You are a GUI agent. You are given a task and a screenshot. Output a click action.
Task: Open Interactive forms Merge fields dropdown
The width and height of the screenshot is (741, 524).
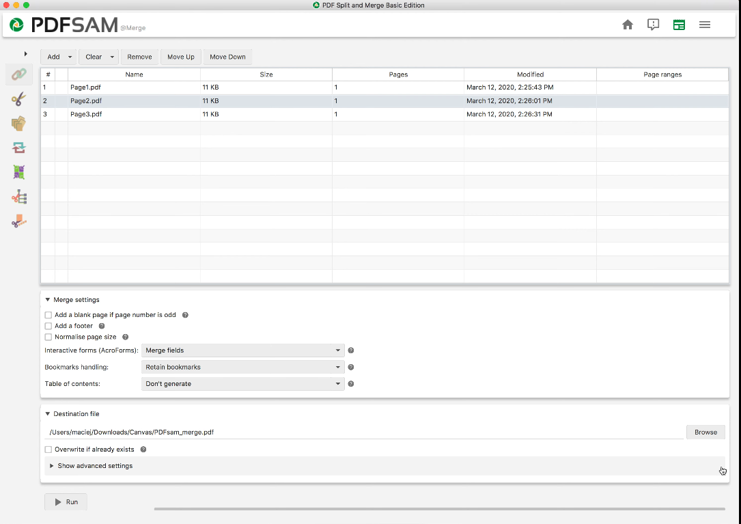click(x=243, y=350)
